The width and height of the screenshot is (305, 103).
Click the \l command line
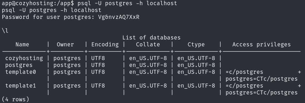click(x=5, y=31)
